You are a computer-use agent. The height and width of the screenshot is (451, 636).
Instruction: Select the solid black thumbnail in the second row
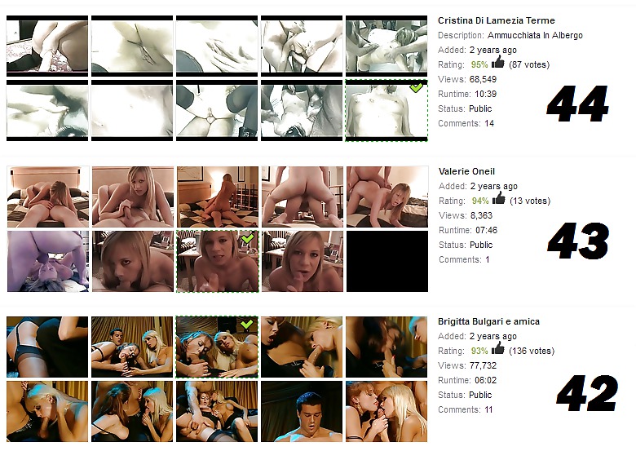point(386,261)
